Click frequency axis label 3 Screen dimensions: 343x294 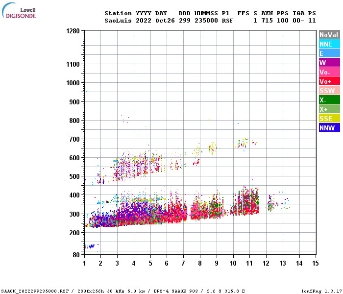pyautogui.click(x=117, y=263)
